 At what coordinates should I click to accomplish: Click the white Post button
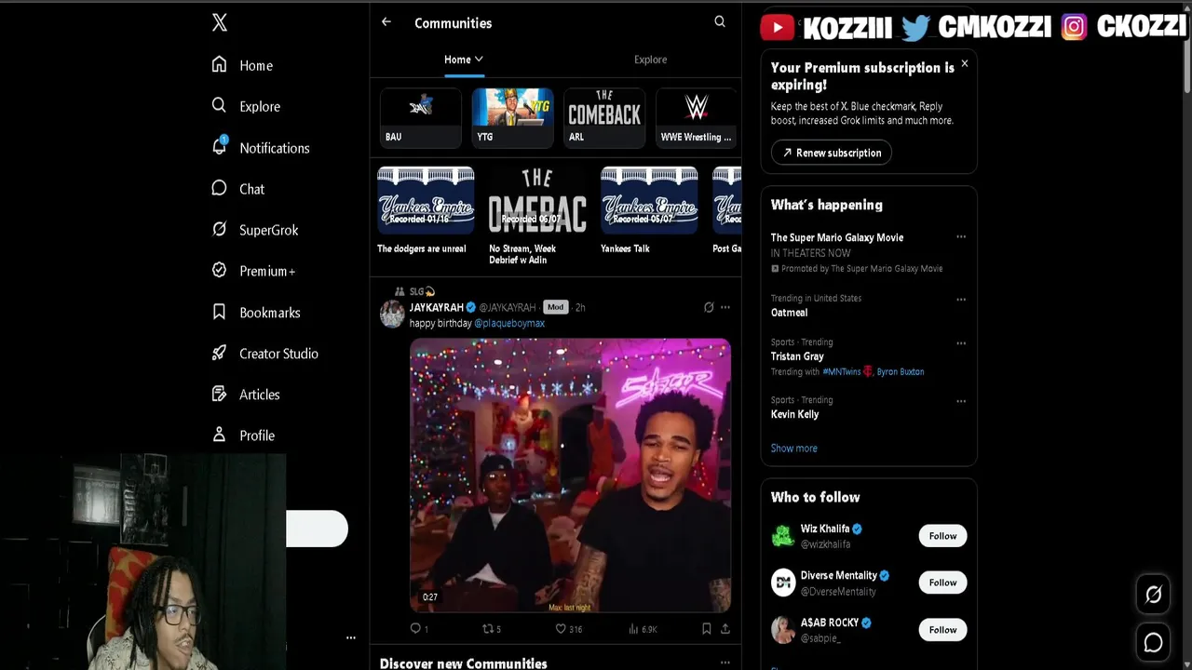[317, 529]
